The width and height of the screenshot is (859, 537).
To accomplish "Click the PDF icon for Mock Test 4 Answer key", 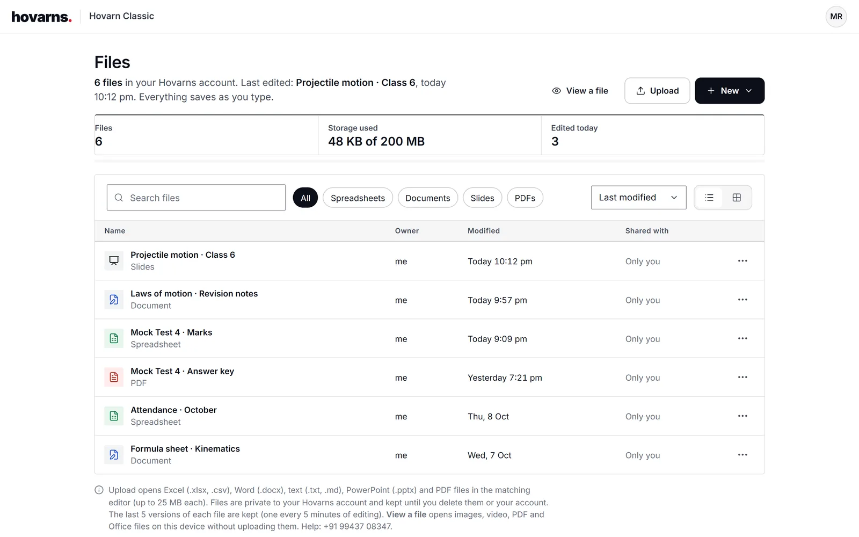I will click(x=114, y=377).
